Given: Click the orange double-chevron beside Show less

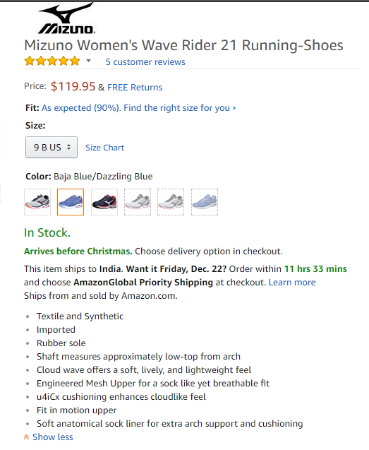Looking at the screenshot, I should pos(26,437).
